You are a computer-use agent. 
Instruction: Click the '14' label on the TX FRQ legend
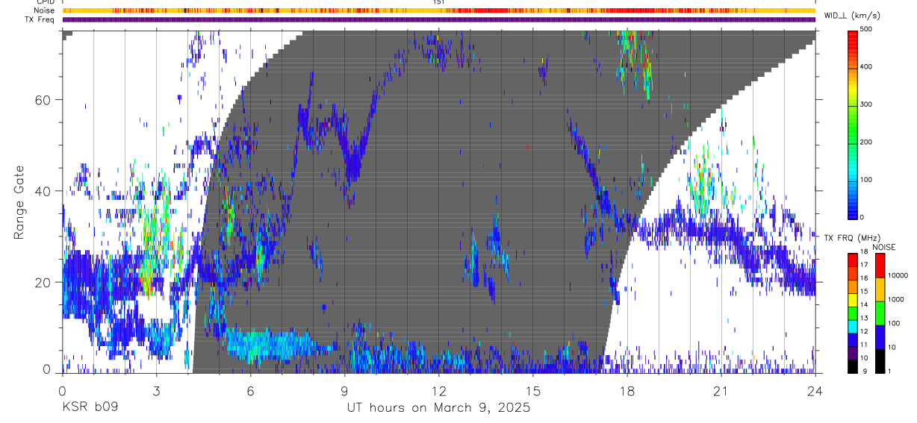pos(864,305)
